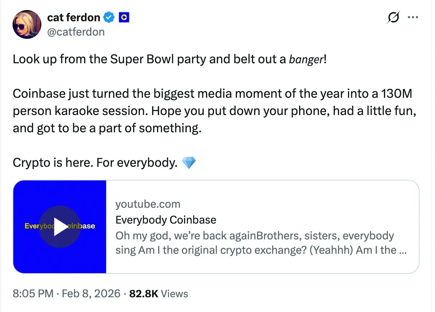Click the Coinbase affiliate square badge
The image size is (435, 312).
124,17
